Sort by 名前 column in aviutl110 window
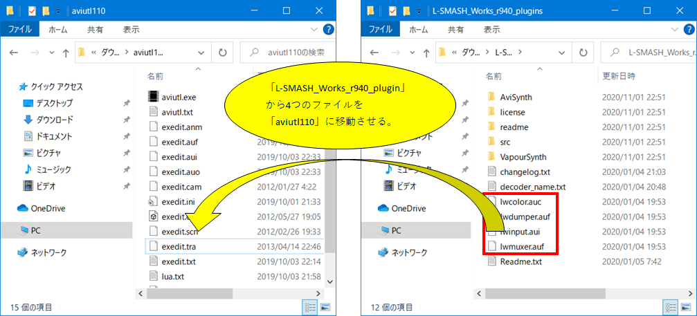 click(x=155, y=76)
